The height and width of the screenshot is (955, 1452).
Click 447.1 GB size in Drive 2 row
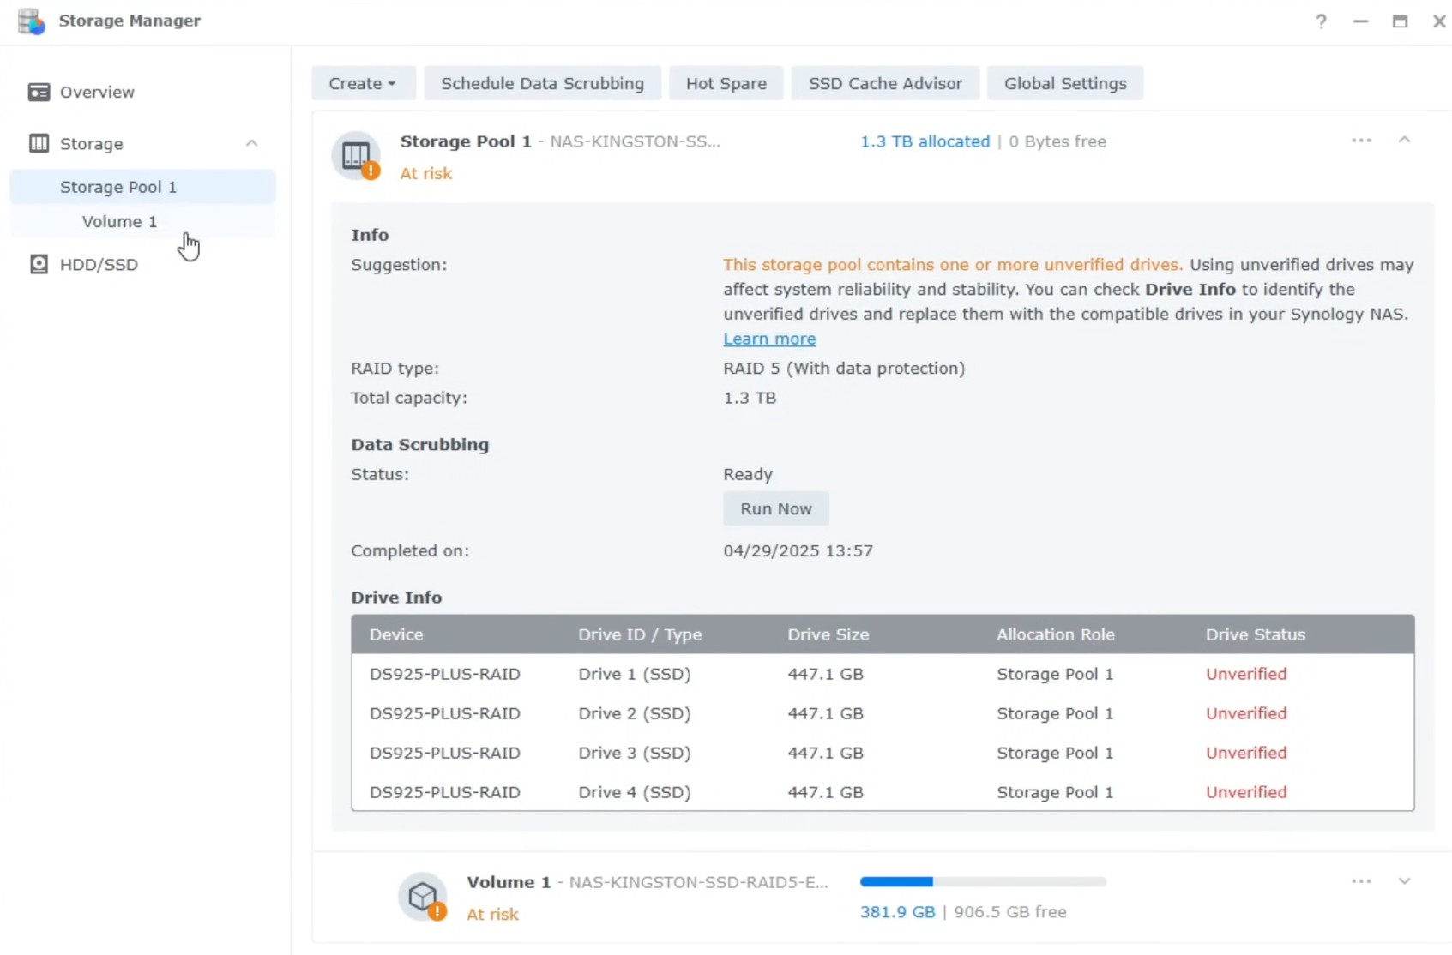(x=826, y=713)
